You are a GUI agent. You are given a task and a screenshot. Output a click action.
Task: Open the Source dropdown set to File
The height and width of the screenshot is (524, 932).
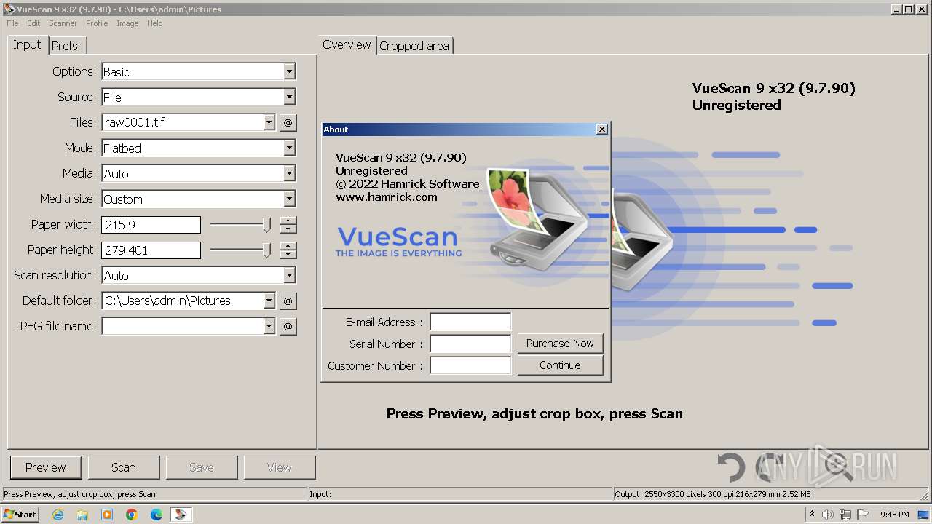[289, 97]
